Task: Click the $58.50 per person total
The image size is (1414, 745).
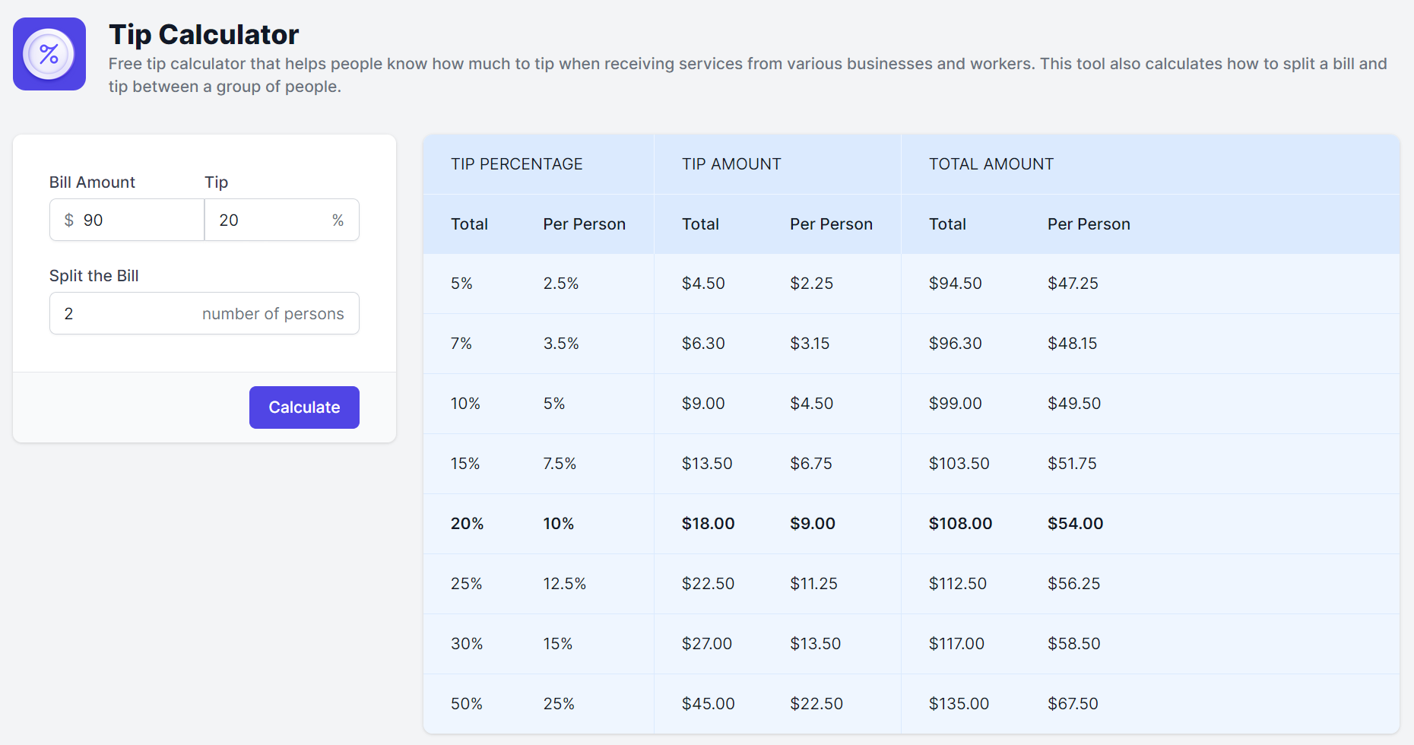Action: pos(1073,644)
